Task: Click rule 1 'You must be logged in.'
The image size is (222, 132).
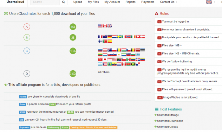Action: (x=176, y=22)
